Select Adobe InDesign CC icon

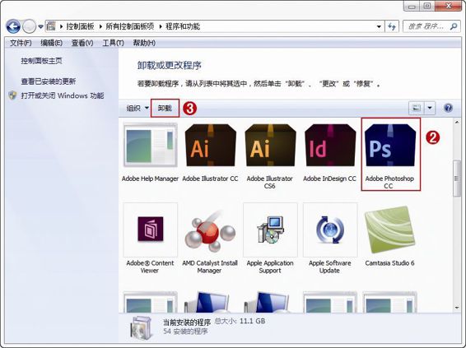[x=330, y=146]
